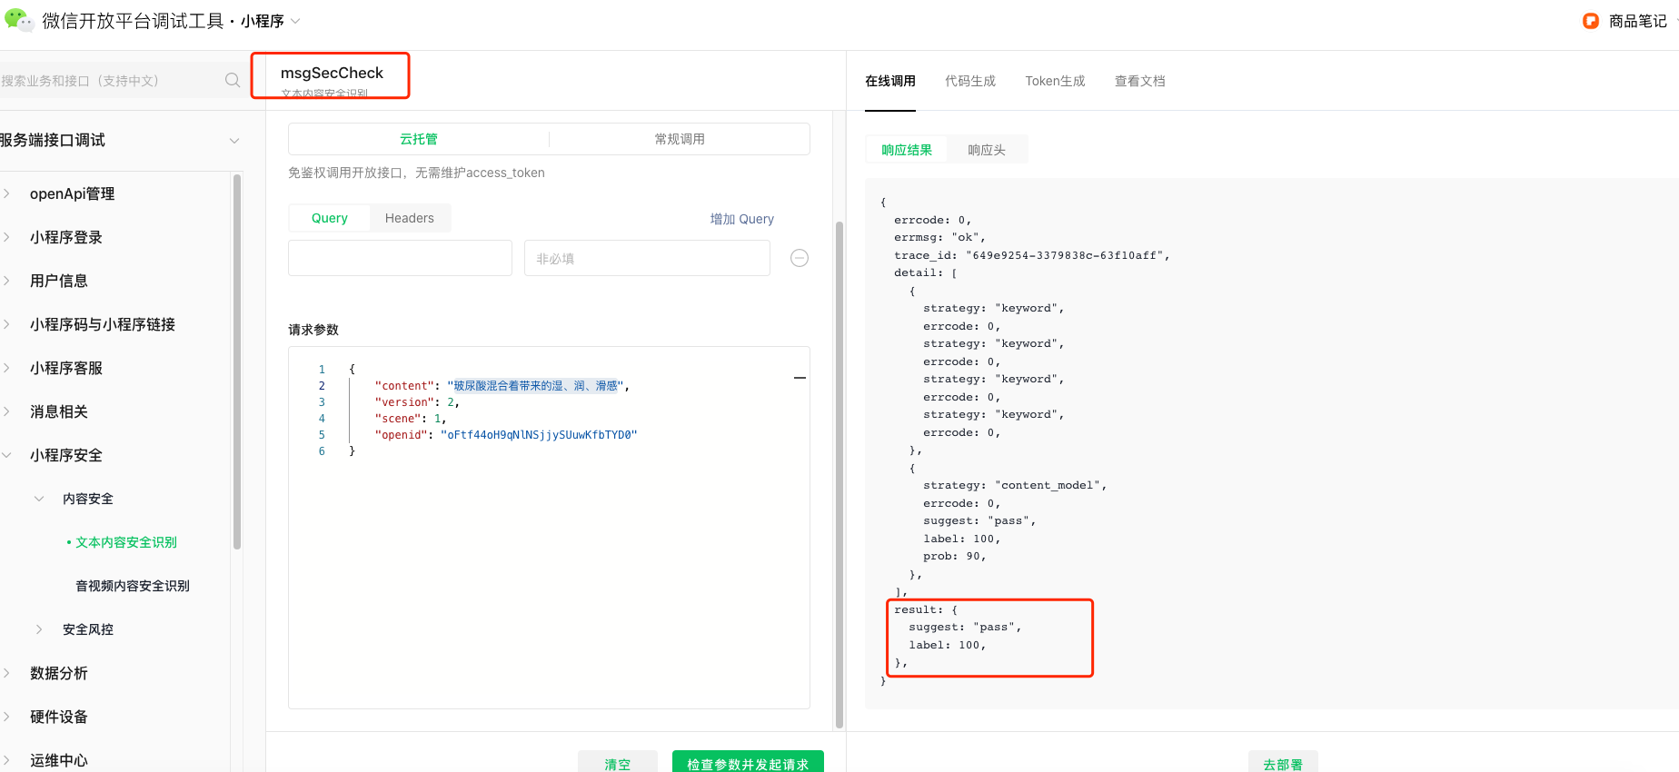Switch to 常规调用 call mode
This screenshot has width=1679, height=772.
[680, 139]
